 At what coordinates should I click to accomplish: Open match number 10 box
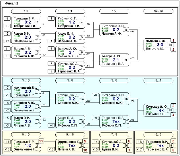[170, 45]
